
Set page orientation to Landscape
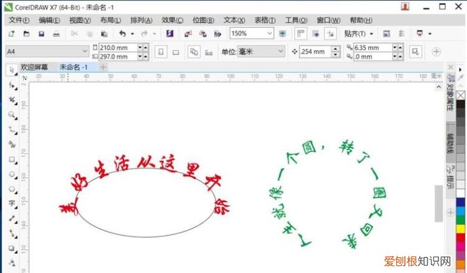click(176, 52)
